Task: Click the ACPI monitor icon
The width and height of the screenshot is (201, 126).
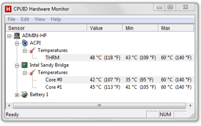Action: click(25, 43)
